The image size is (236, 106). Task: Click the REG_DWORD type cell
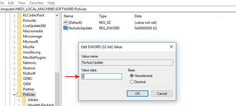click(x=109, y=28)
